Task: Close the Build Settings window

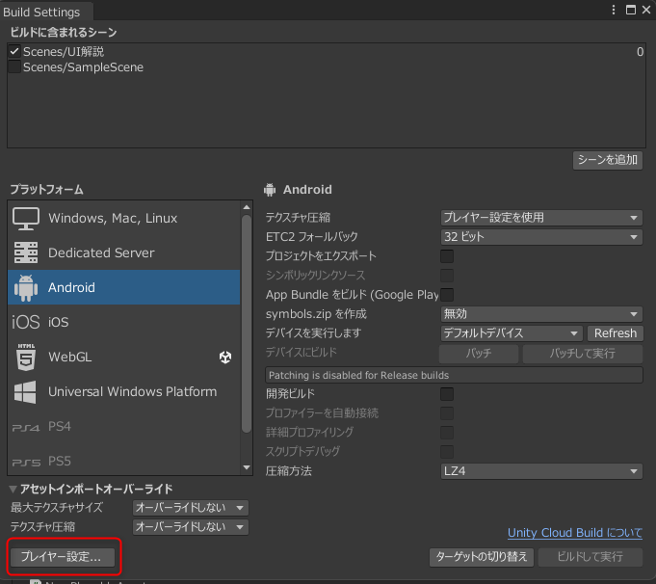Action: pyautogui.click(x=646, y=10)
